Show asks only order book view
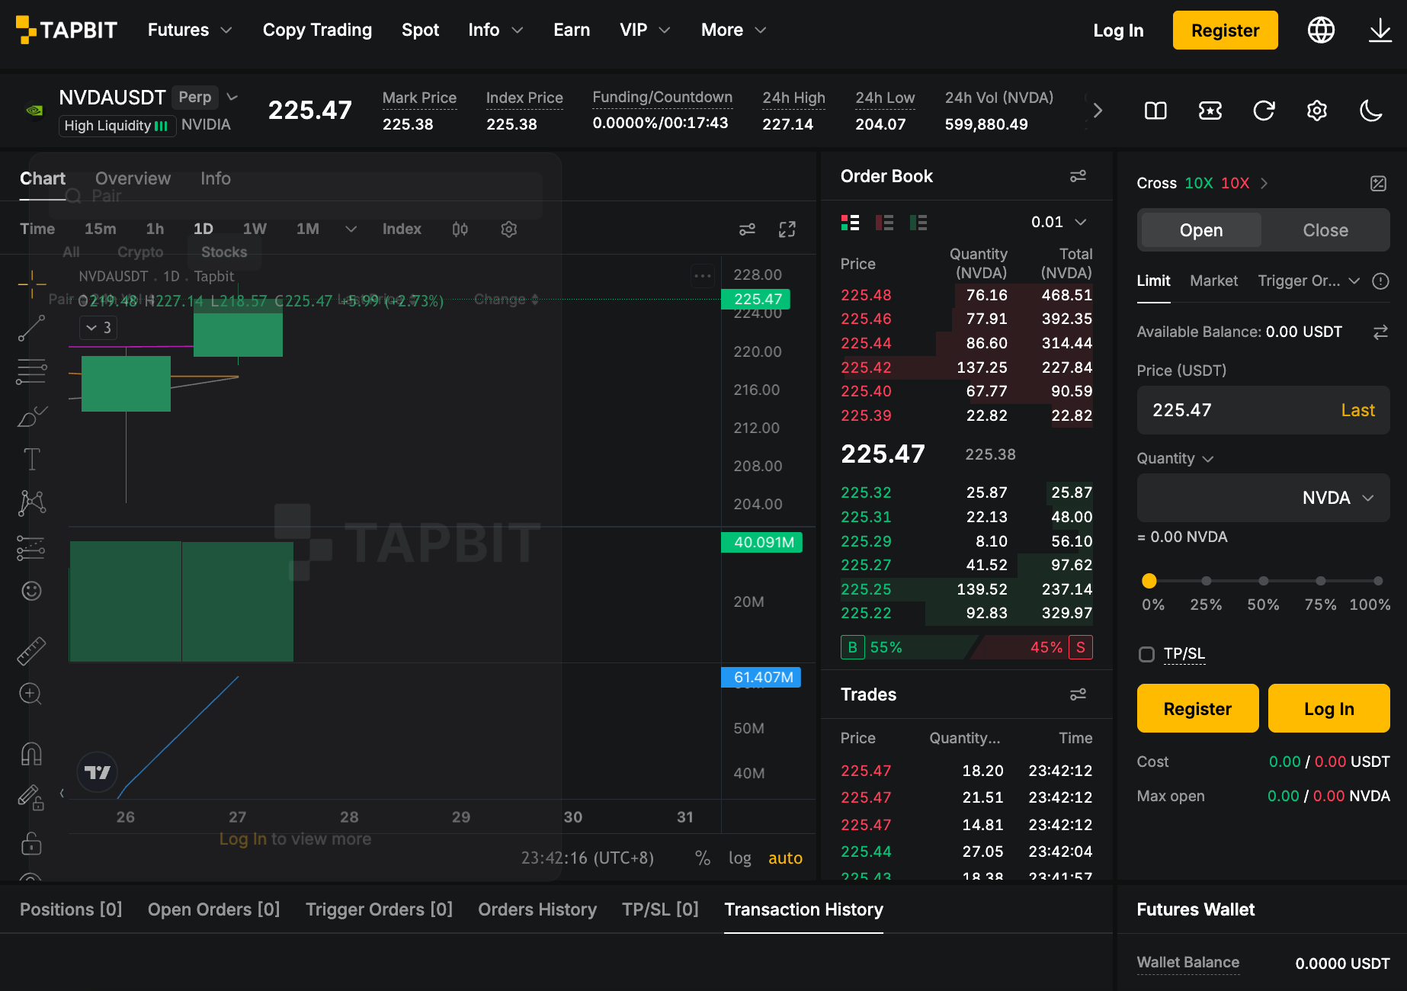The height and width of the screenshot is (991, 1407). (x=884, y=223)
